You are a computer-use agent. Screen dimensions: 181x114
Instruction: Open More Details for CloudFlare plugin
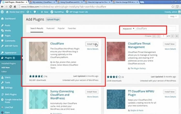pos(93,49)
